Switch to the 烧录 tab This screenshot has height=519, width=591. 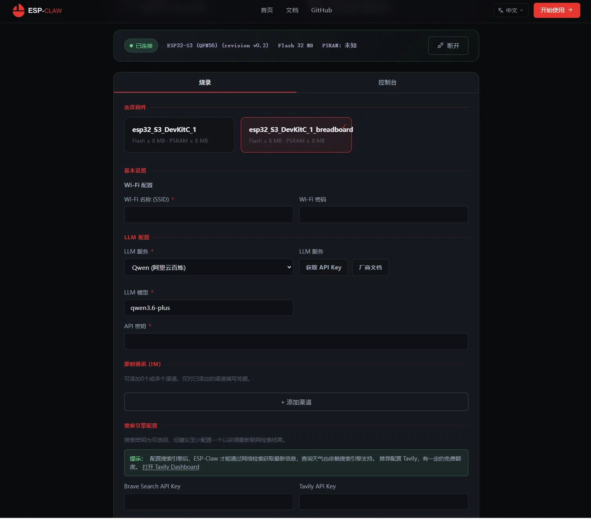click(205, 82)
